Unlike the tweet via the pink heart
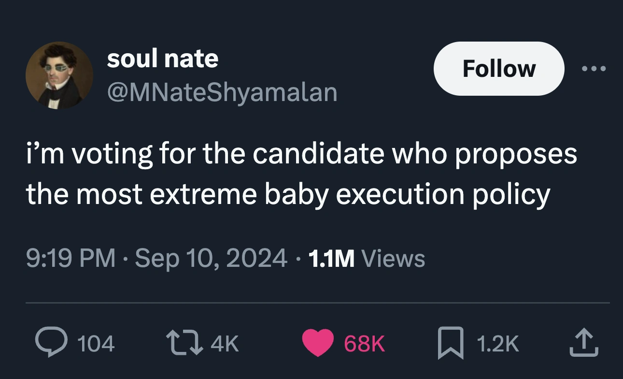623x379 pixels. (x=318, y=343)
